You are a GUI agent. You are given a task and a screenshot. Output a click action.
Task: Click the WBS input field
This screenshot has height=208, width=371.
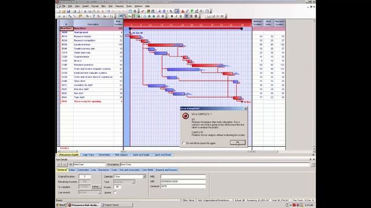click(183, 176)
